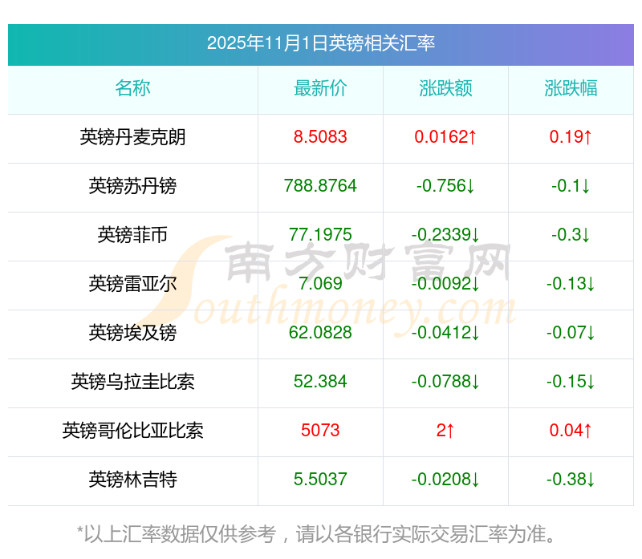Click the 英镑苏丹镑 row name
The width and height of the screenshot is (642, 559).
tap(132, 186)
